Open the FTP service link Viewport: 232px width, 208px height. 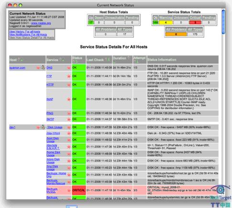[x=49, y=77]
